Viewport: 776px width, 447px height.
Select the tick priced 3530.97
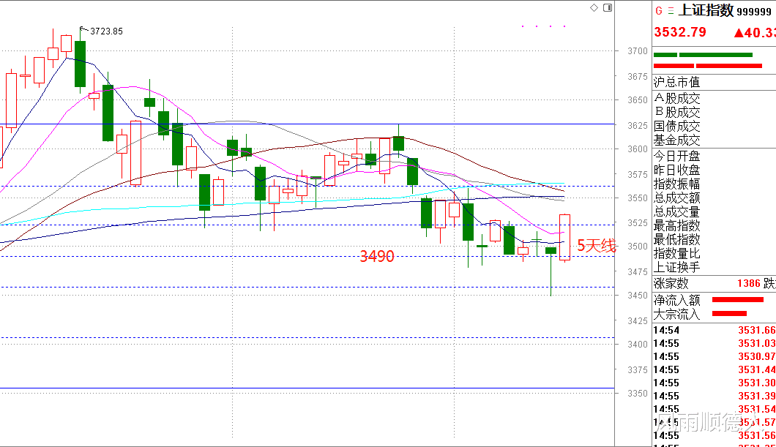click(x=714, y=356)
